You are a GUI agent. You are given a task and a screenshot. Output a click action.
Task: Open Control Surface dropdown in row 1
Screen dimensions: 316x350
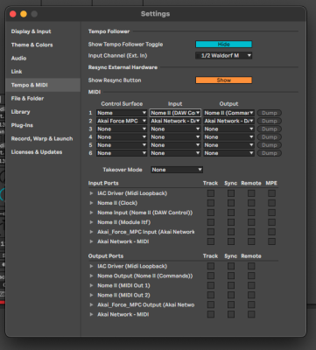(x=122, y=113)
